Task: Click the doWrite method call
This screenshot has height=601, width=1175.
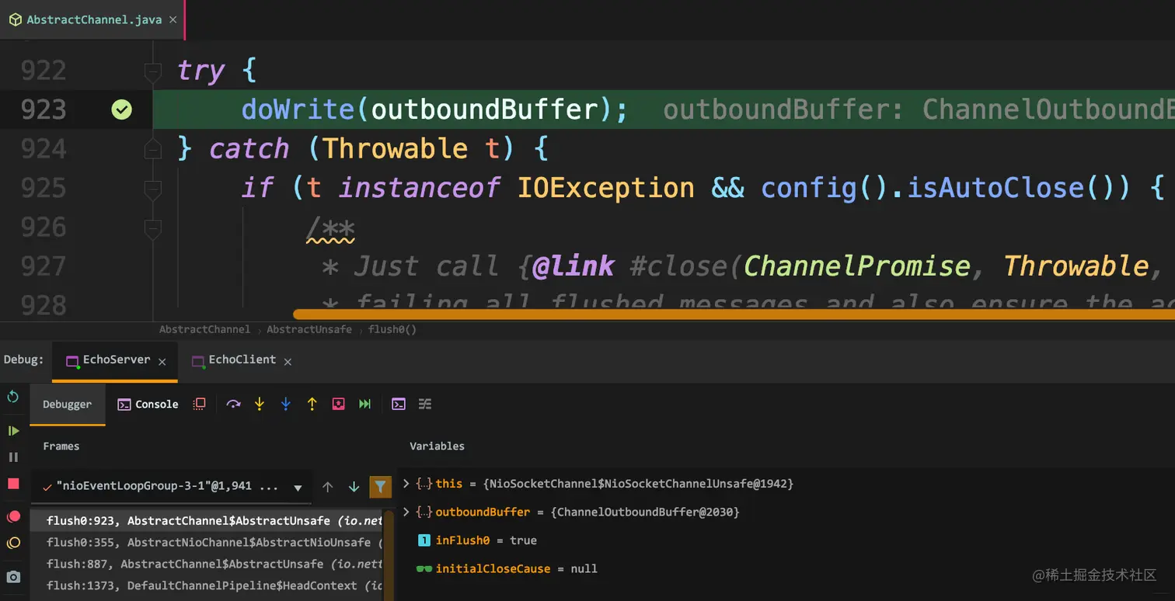Action: (x=298, y=109)
